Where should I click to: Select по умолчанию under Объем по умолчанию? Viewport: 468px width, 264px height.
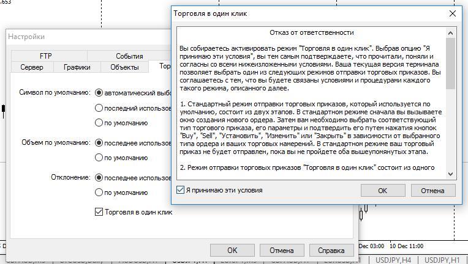point(99,158)
